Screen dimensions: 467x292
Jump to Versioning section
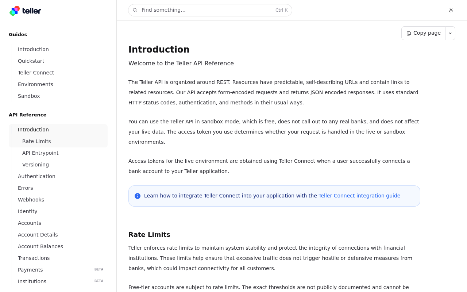coord(35,165)
